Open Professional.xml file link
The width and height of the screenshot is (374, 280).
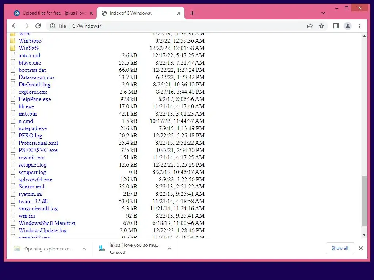[38, 143]
